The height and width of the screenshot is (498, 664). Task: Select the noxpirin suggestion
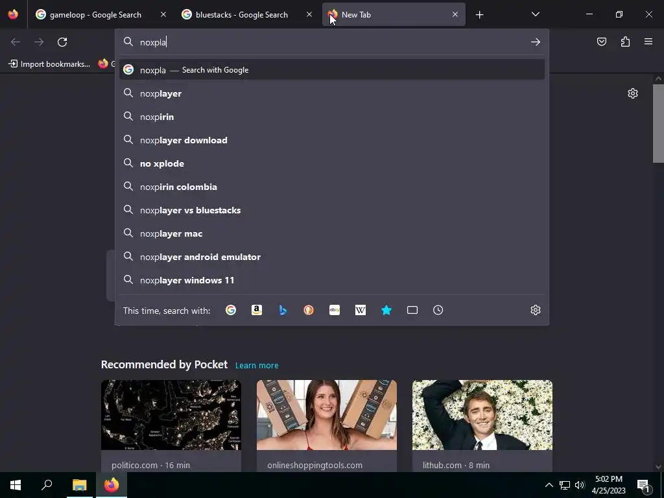[332, 117]
